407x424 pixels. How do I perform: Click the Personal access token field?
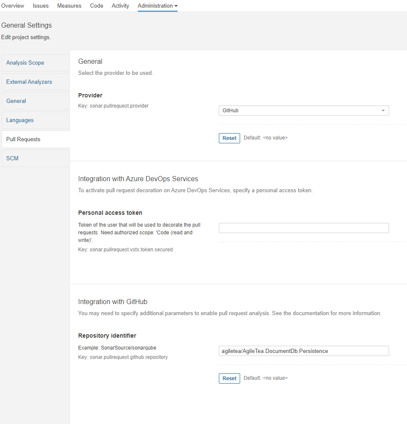[x=304, y=228]
